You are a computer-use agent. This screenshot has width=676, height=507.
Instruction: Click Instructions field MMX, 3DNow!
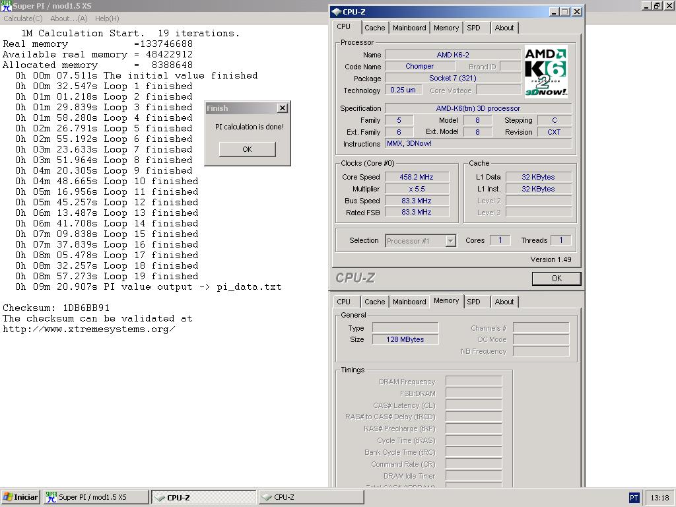478,143
